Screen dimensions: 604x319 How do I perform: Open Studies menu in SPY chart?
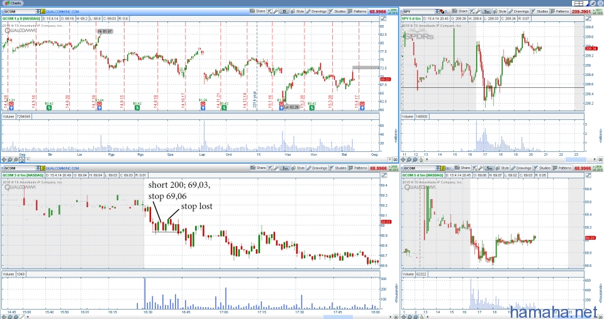pos(539,11)
